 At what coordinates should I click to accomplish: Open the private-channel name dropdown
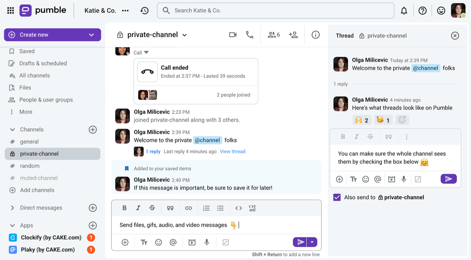coord(184,35)
